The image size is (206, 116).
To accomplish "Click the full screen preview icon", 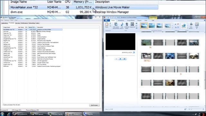I will click(x=134, y=53).
